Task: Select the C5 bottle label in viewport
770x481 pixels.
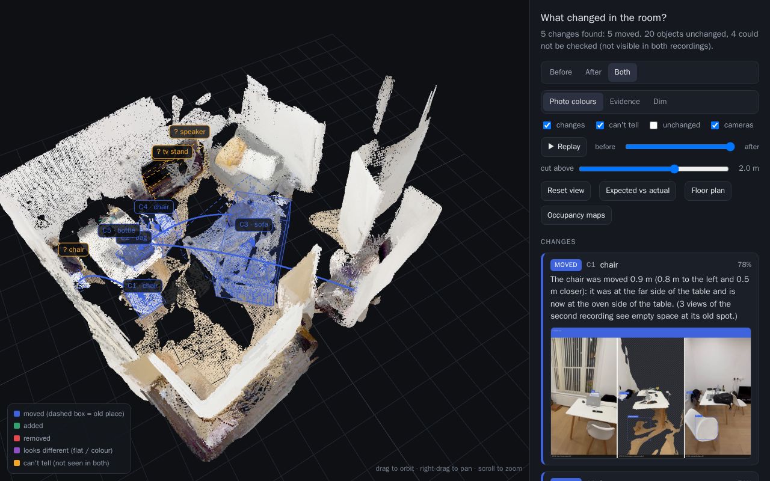Action: coord(119,230)
